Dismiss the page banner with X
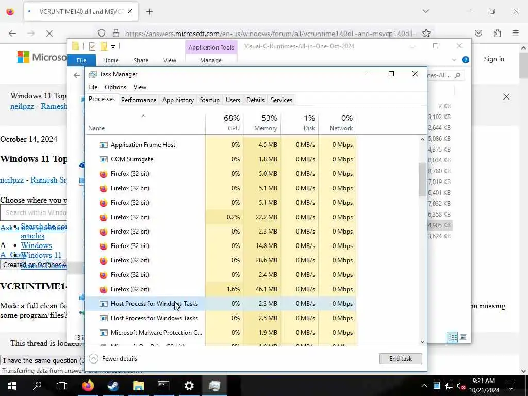Screen dimensions: 528x396 [506, 97]
